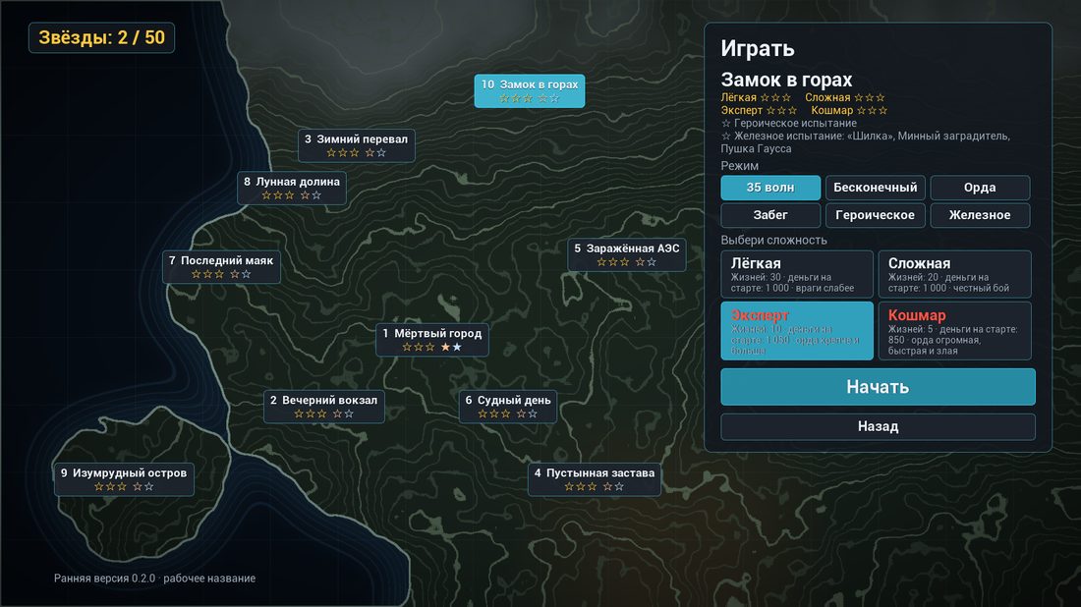Image resolution: width=1081 pixels, height=607 pixels.
Task: Pick Лёгкая difficulty card
Action: pos(797,274)
